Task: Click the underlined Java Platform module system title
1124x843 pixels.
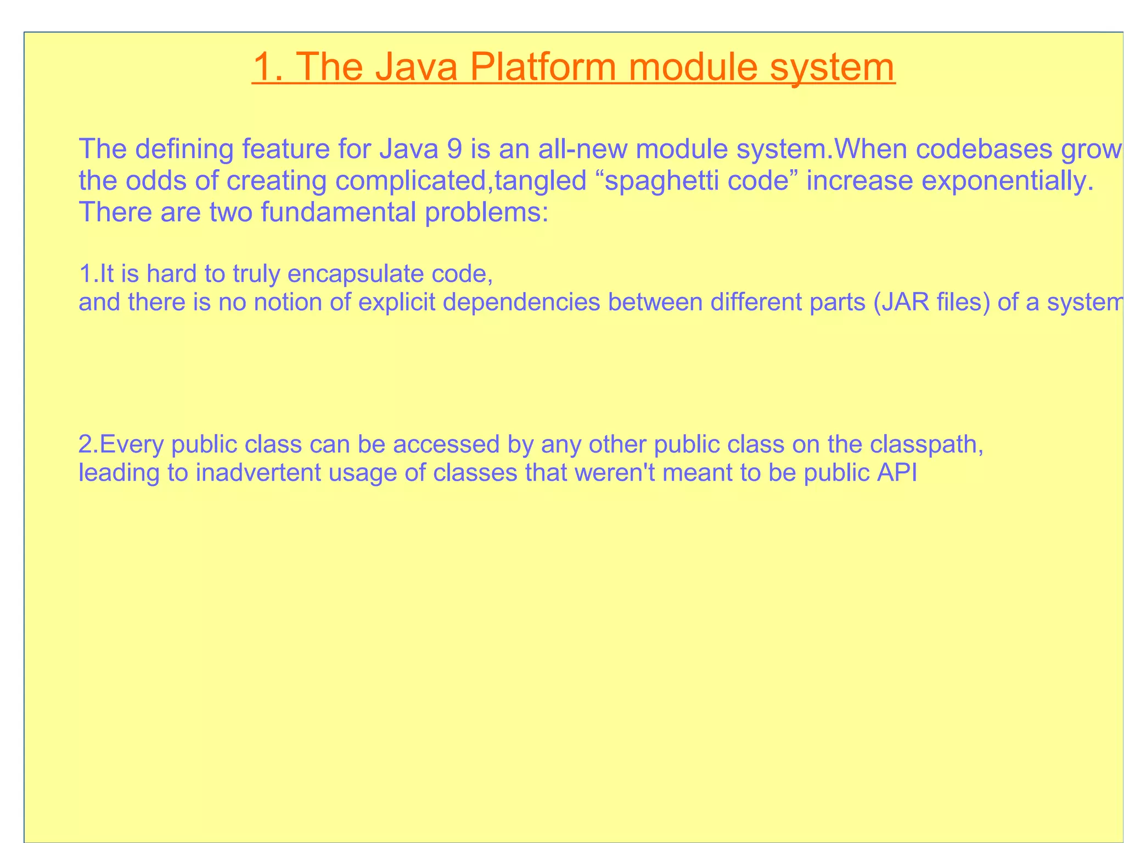Action: [x=574, y=67]
